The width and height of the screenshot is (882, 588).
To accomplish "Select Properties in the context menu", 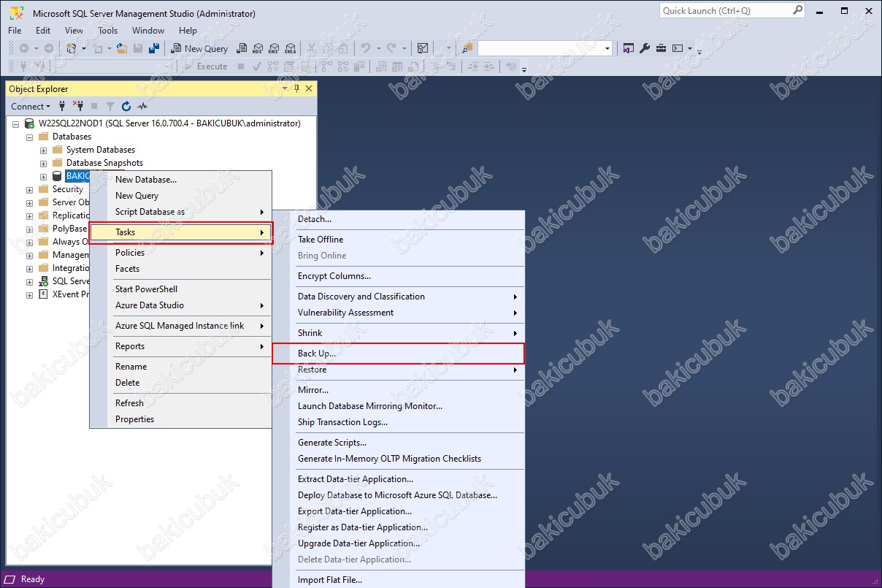I will pyautogui.click(x=180, y=419).
